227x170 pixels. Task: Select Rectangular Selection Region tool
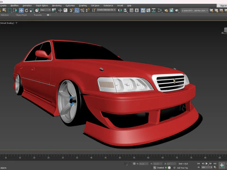(x=10, y=10)
